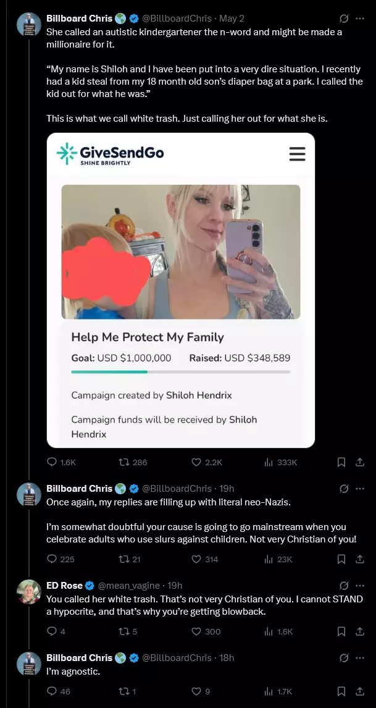Open more options on ED Rose's reply
Viewport: 376px width, 708px height.
click(x=360, y=586)
